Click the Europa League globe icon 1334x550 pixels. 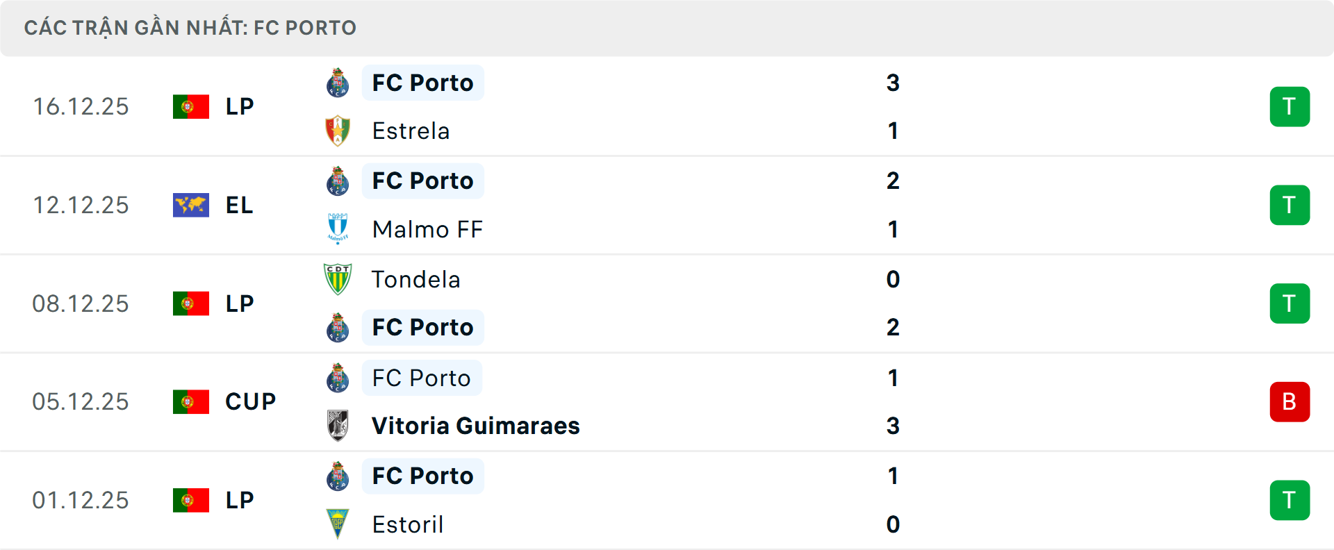pos(190,205)
